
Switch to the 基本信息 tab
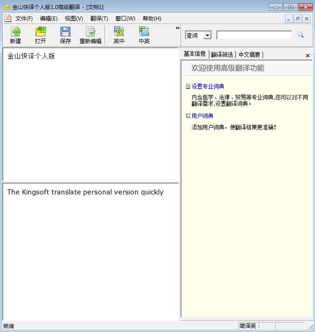pos(195,54)
